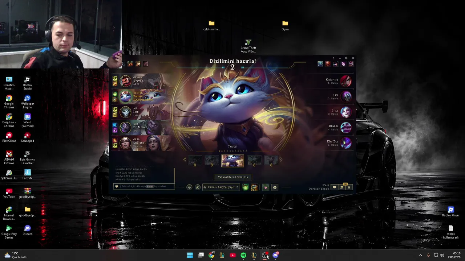This screenshot has height=261, width=465.
Task: Click LeBlanc's portrait in the ally team
Action: click(125, 143)
